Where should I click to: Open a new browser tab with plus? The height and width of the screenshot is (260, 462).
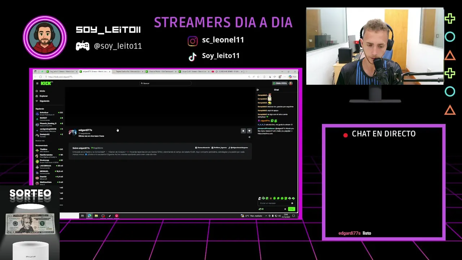click(x=247, y=71)
